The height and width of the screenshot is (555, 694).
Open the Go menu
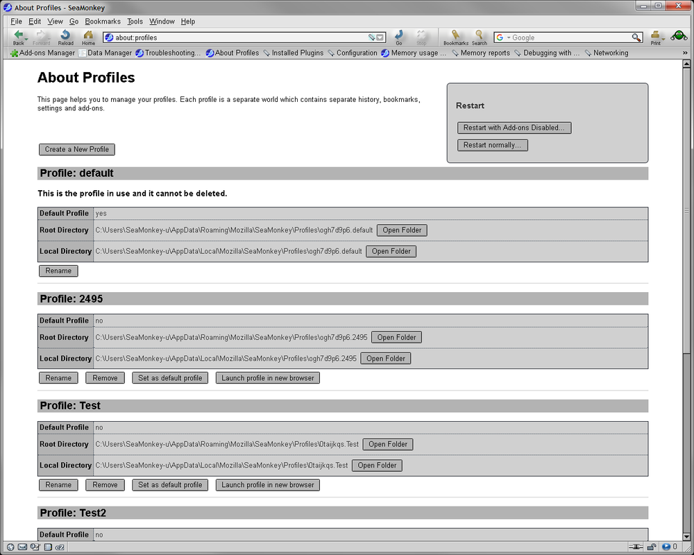pos(74,22)
